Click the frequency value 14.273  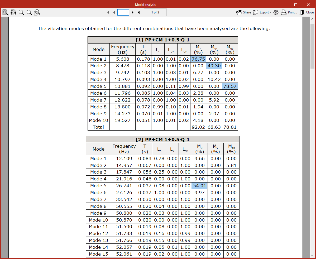(x=123, y=114)
